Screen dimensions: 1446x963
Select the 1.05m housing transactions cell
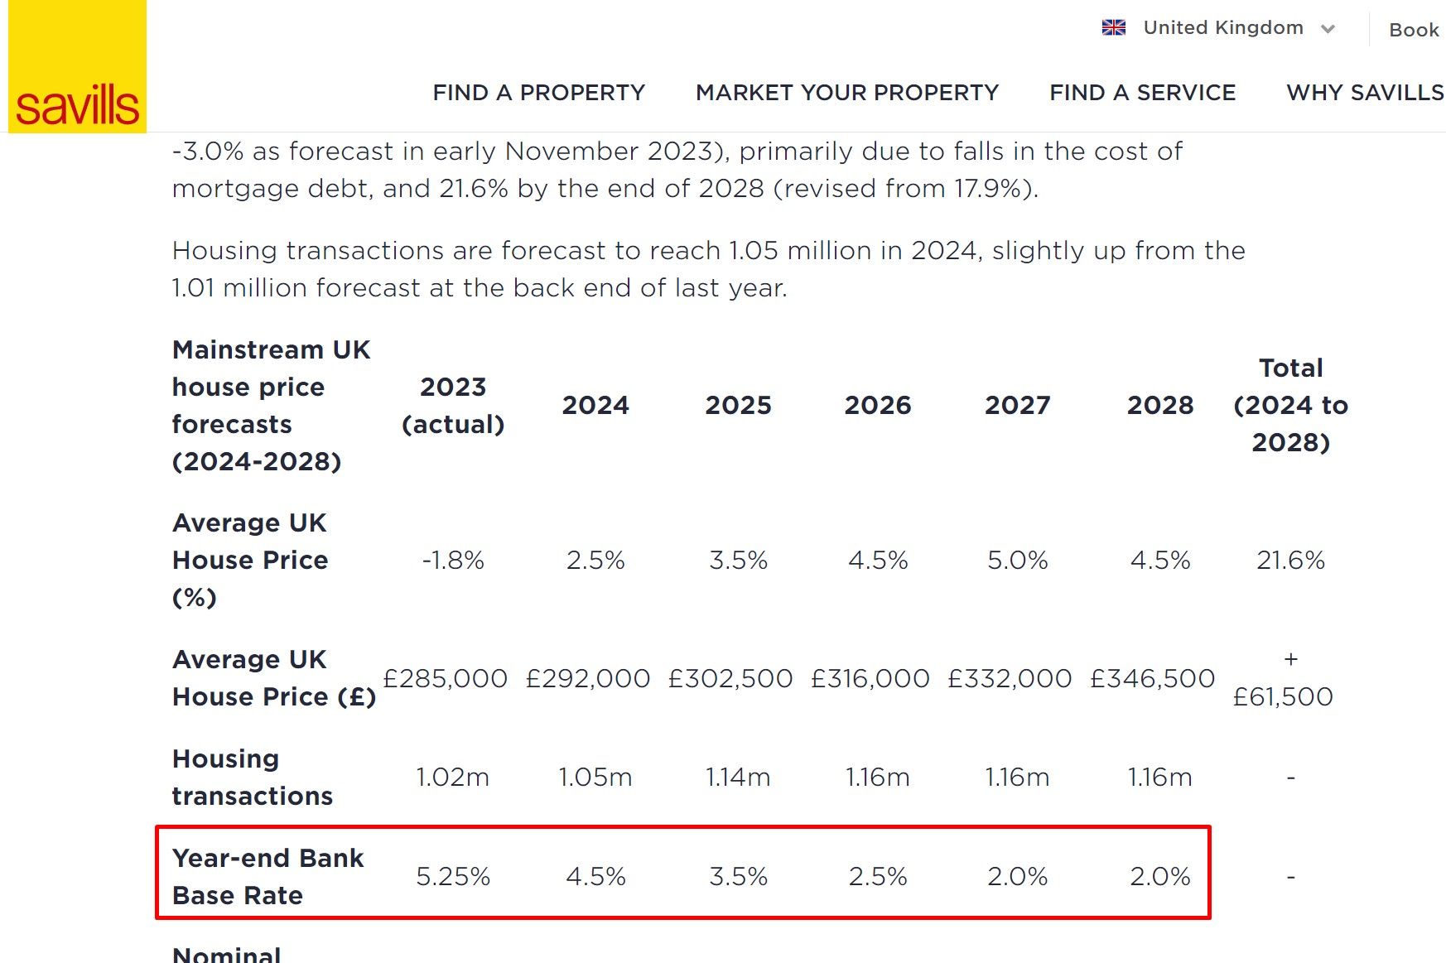(595, 778)
